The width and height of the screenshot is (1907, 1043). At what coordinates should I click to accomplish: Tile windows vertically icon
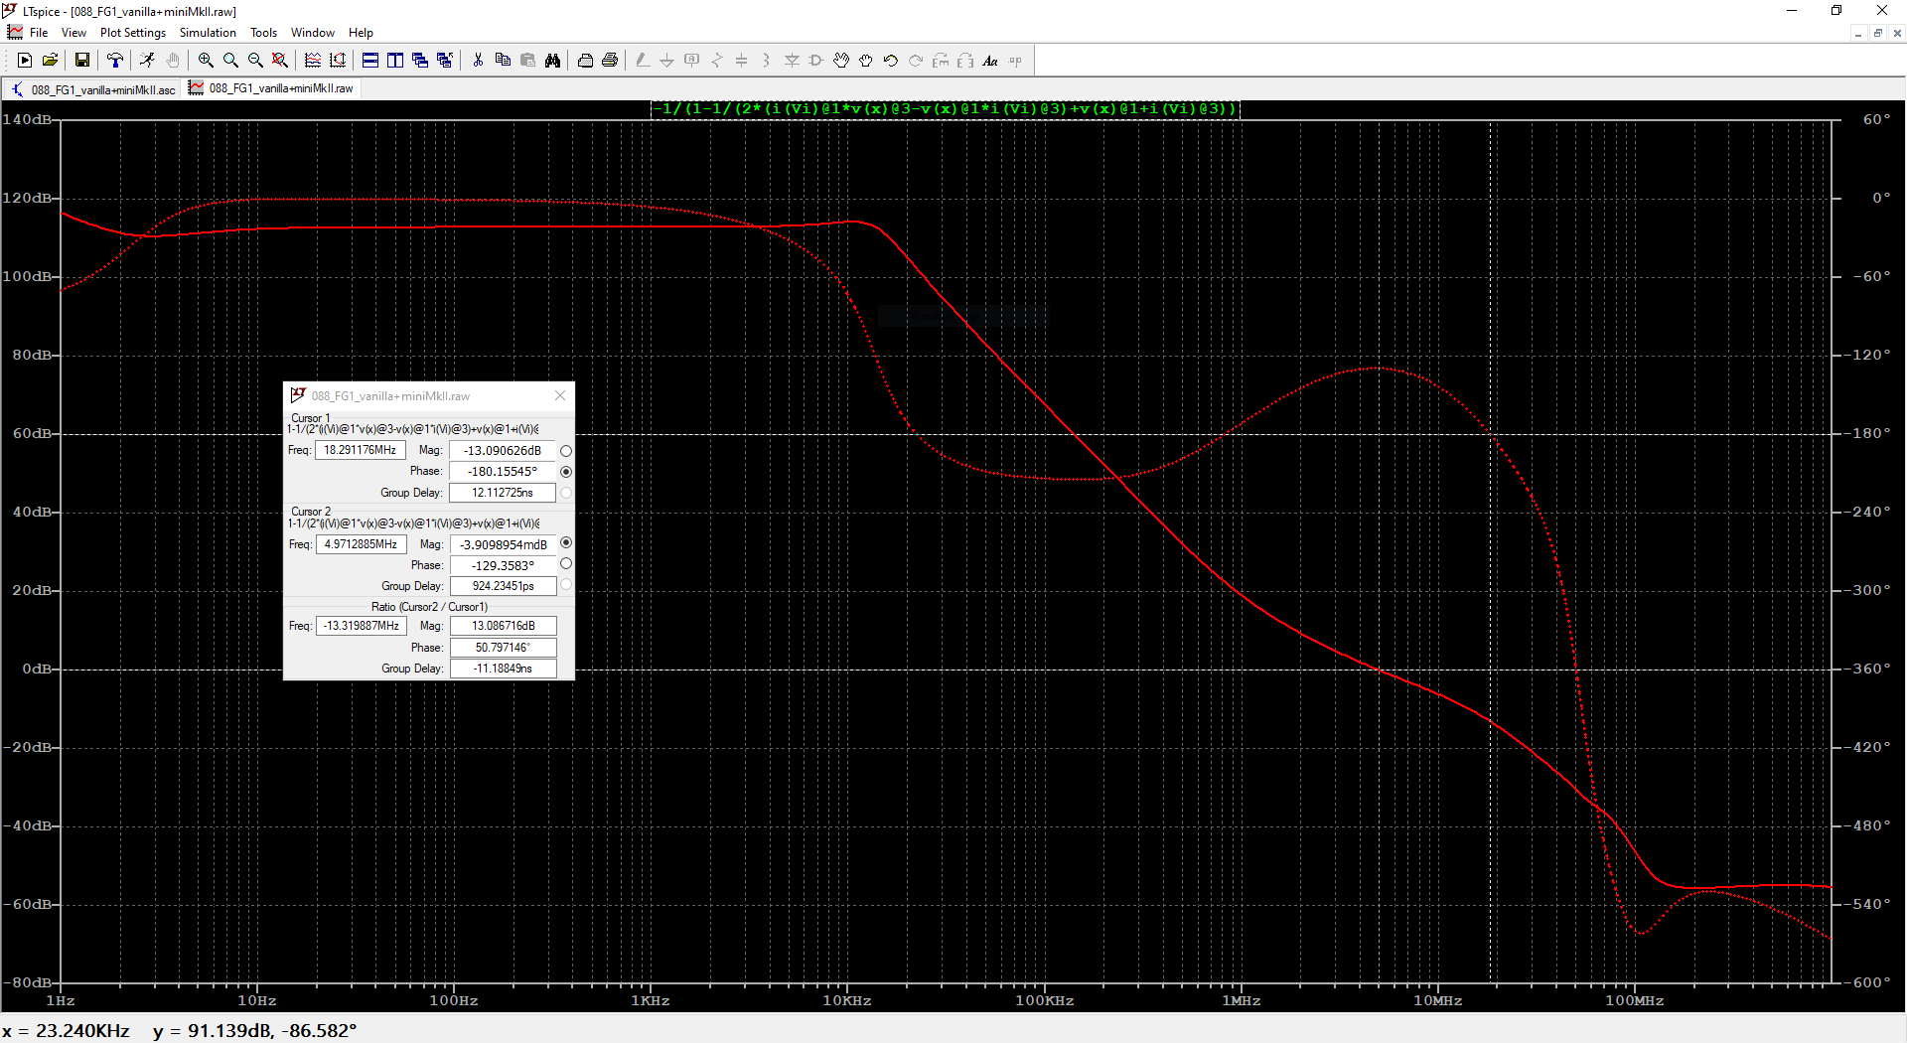(x=395, y=61)
